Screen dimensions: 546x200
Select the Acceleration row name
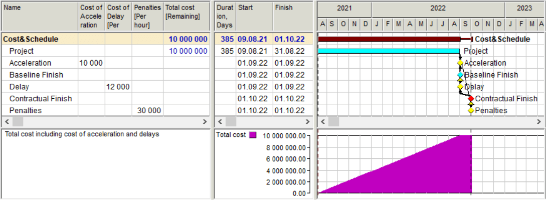coord(30,63)
